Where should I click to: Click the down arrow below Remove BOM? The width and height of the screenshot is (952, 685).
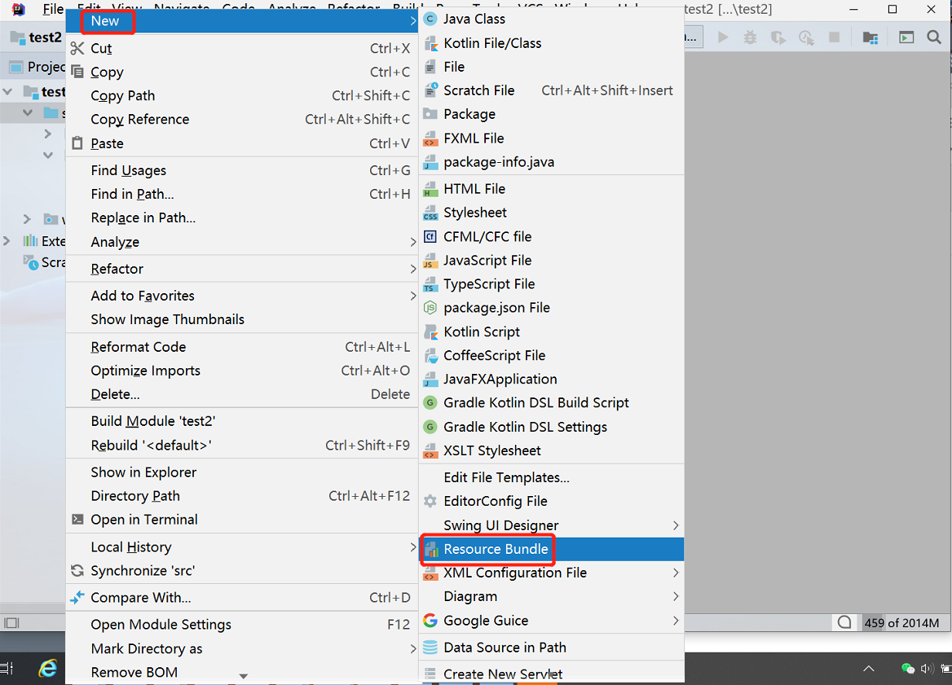click(x=242, y=675)
